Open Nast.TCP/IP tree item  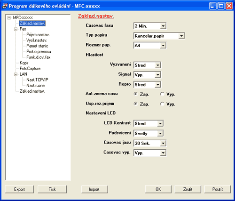[x=37, y=80]
